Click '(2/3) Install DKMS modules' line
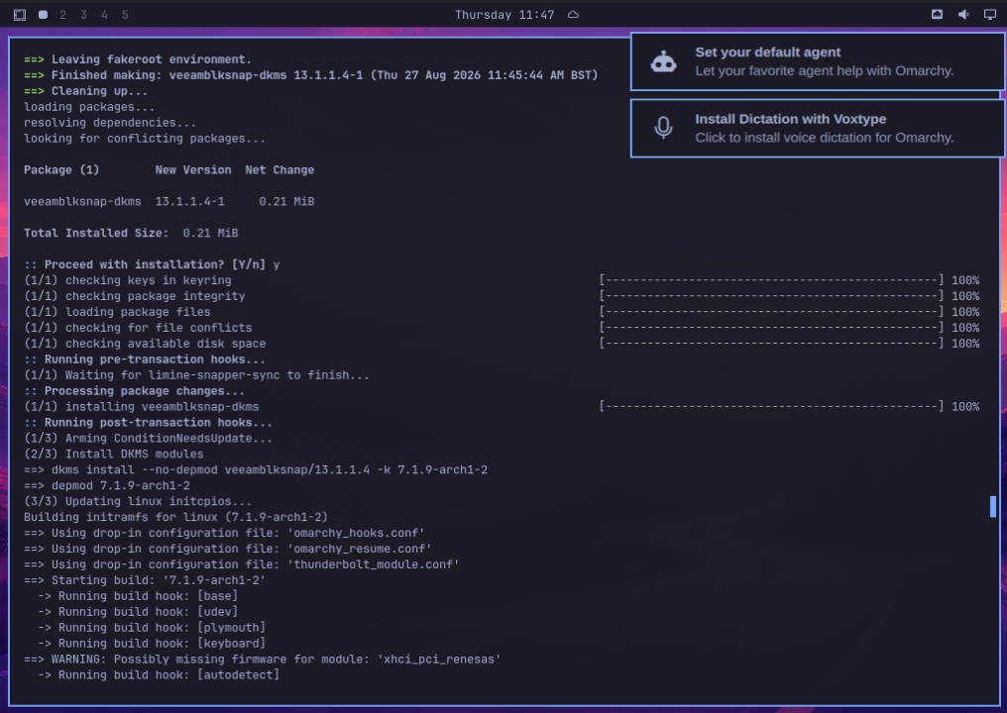The height and width of the screenshot is (713, 1007). (x=114, y=454)
